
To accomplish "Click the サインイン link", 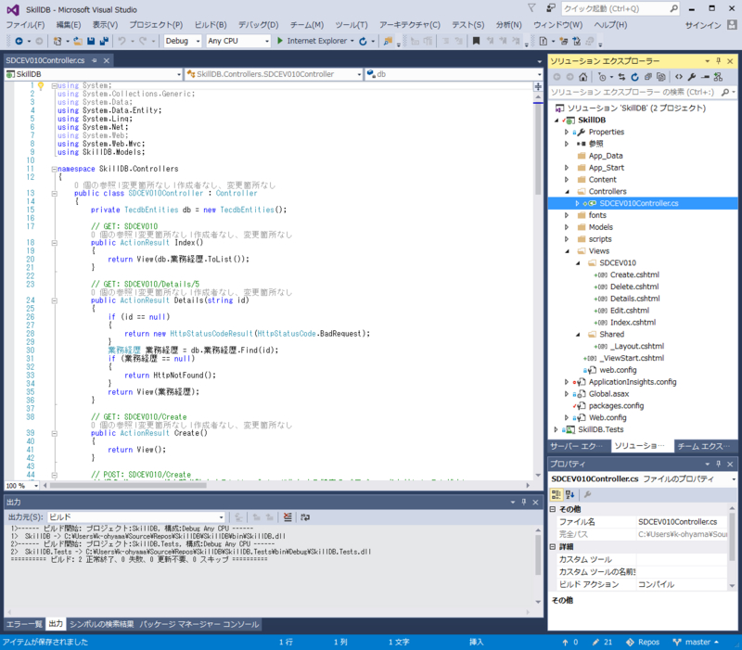I will pos(703,25).
